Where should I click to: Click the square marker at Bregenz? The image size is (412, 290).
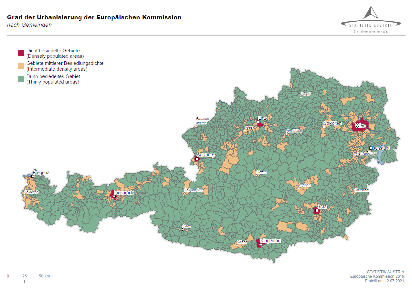pyautogui.click(x=33, y=176)
